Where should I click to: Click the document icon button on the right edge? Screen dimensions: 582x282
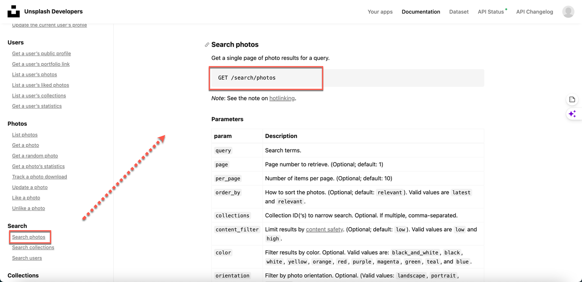click(x=572, y=99)
